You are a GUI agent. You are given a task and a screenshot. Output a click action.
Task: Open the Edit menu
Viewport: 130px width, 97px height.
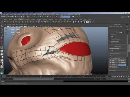point(4,15)
